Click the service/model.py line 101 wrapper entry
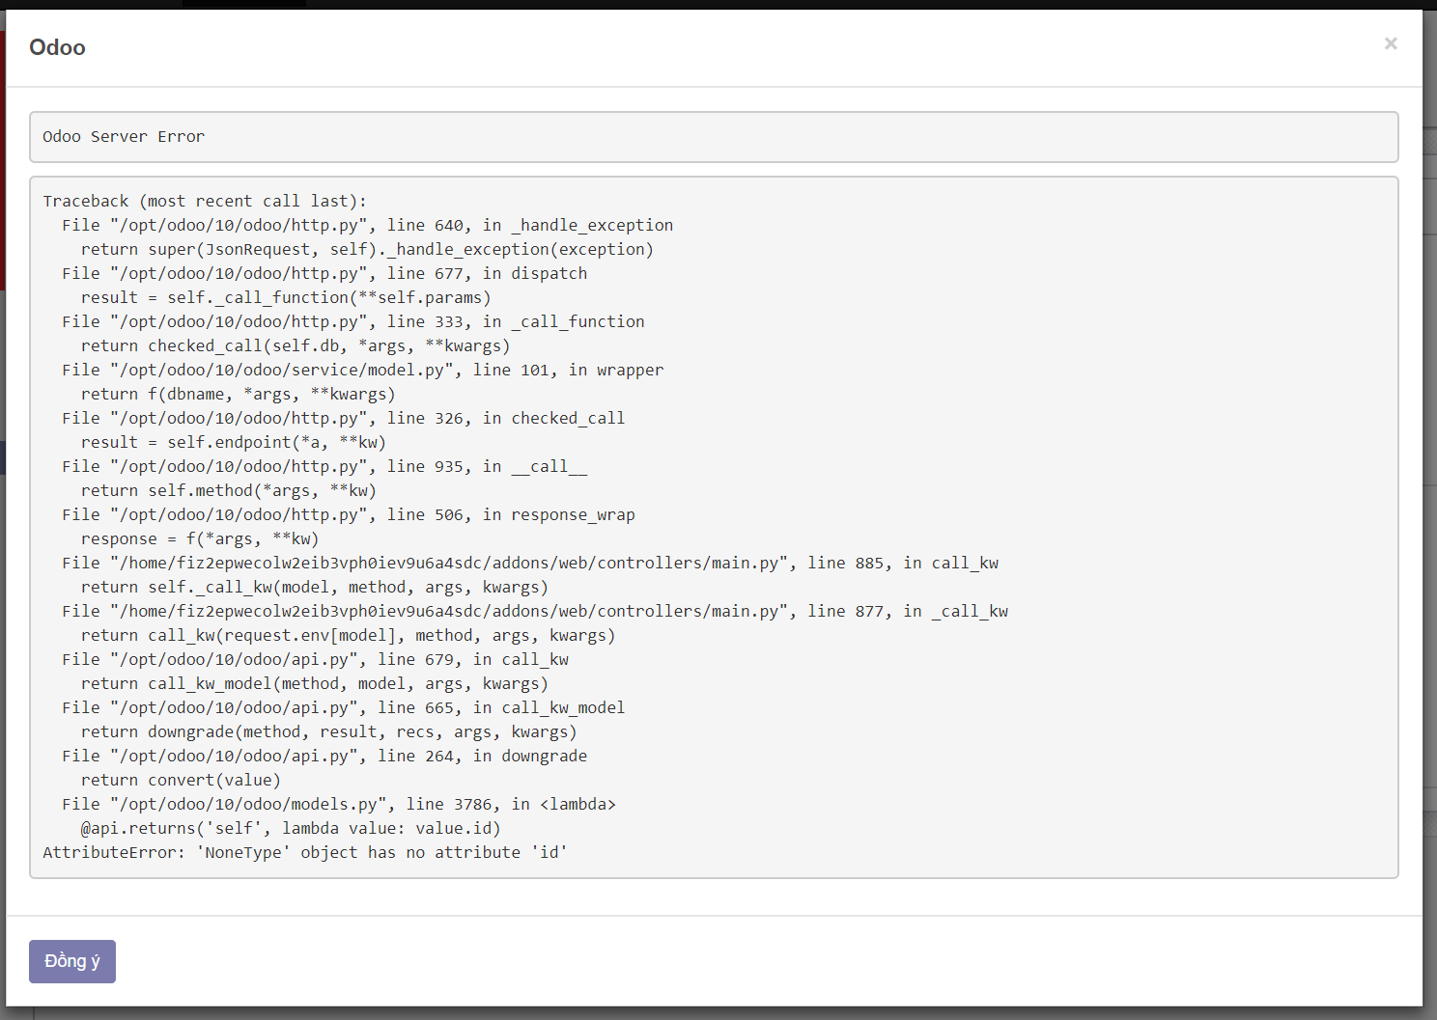 (363, 370)
